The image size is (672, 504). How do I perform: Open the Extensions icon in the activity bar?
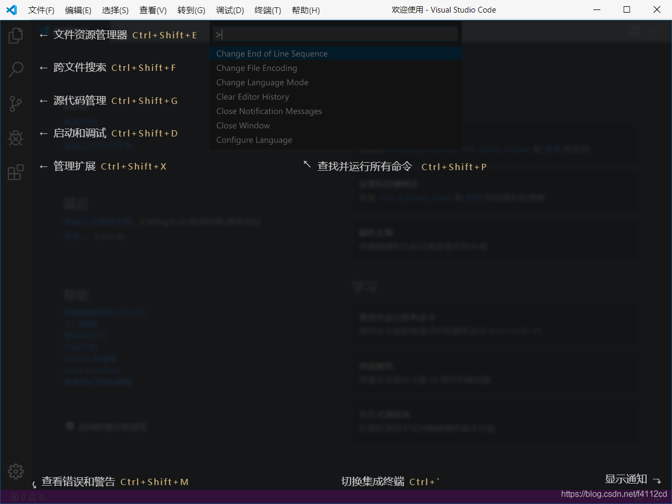pyautogui.click(x=16, y=172)
